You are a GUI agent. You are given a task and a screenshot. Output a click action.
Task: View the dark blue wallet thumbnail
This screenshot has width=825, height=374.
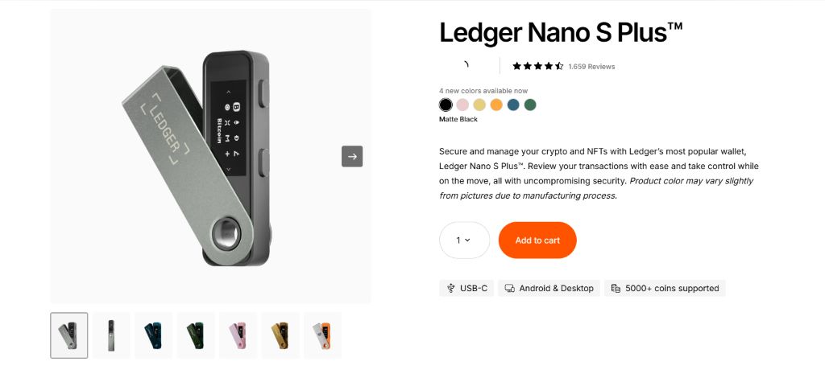153,335
